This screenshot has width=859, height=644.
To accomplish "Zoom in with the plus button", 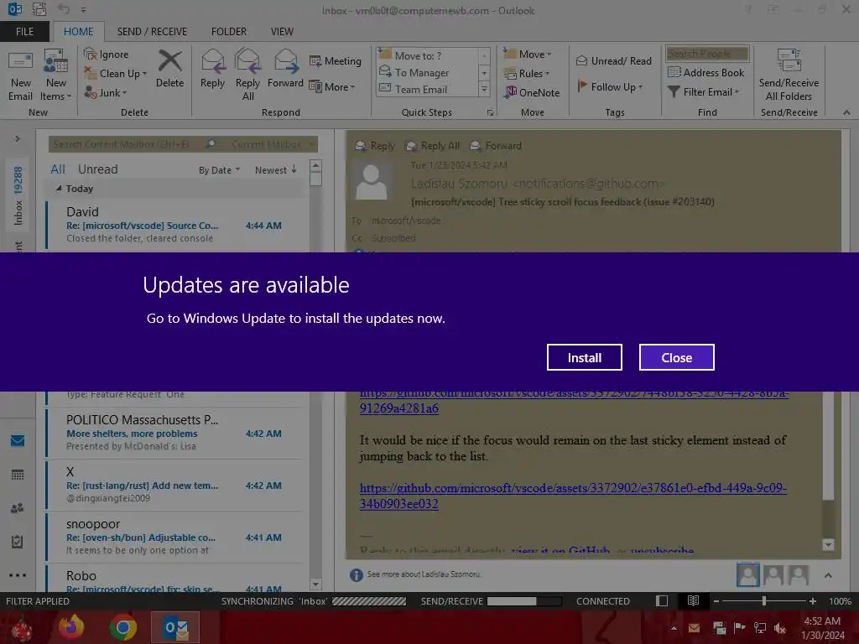I will pos(812,600).
